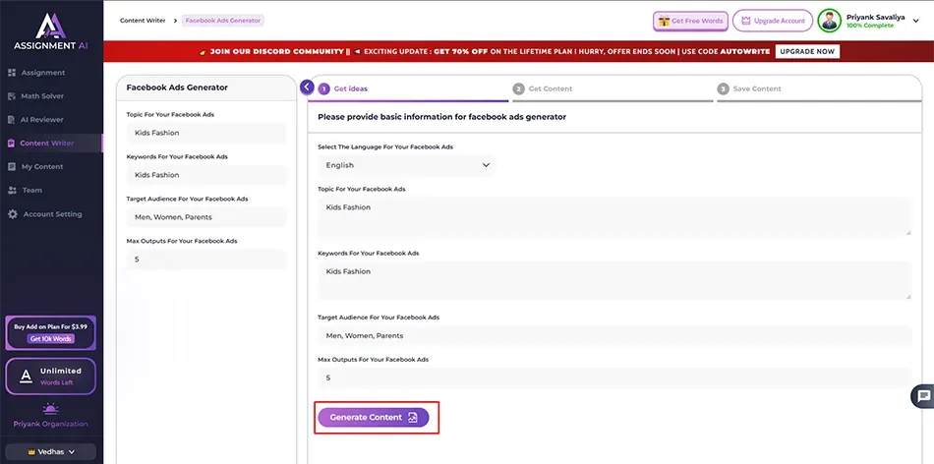
Task: Click the Team sidebar icon
Action: tap(12, 191)
